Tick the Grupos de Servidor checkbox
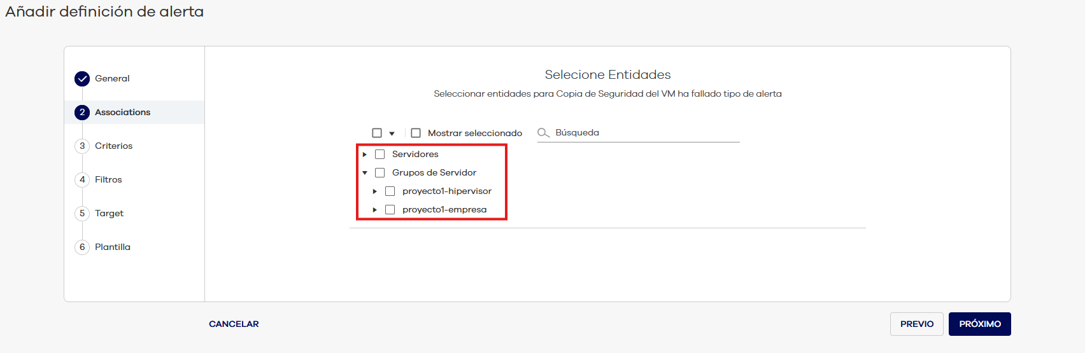 [x=380, y=173]
